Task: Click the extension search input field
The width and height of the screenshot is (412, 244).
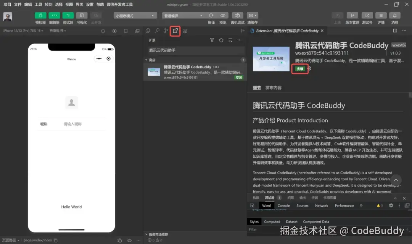Action: pos(195,50)
